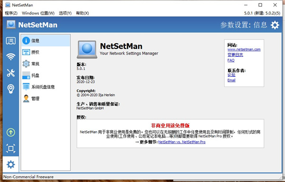The image size is (285, 182).
Task: Click the release date 2020-12-23
Action: (x=85, y=82)
